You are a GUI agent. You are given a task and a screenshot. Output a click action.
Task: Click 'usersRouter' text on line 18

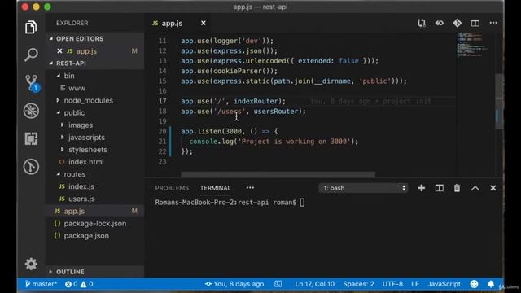tap(276, 112)
